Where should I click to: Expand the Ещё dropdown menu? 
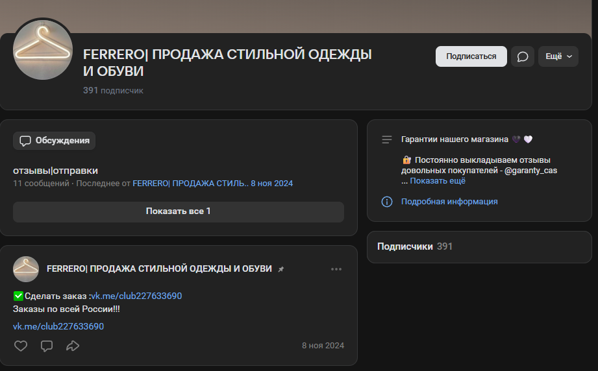558,56
